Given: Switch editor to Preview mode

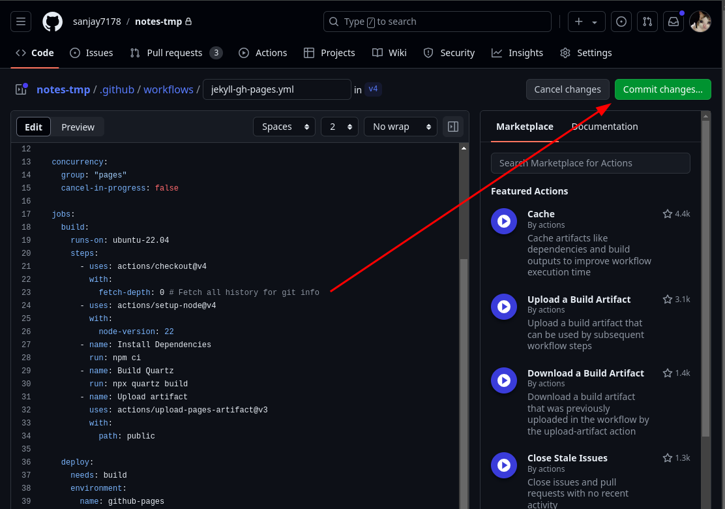Looking at the screenshot, I should (78, 127).
